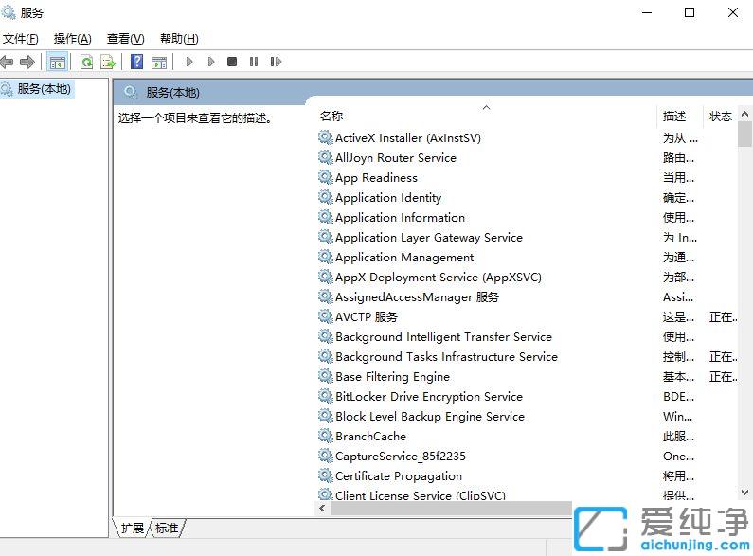Viewport: 753px width, 556px height.
Task: Open the 操作(A) menu
Action: tap(72, 39)
